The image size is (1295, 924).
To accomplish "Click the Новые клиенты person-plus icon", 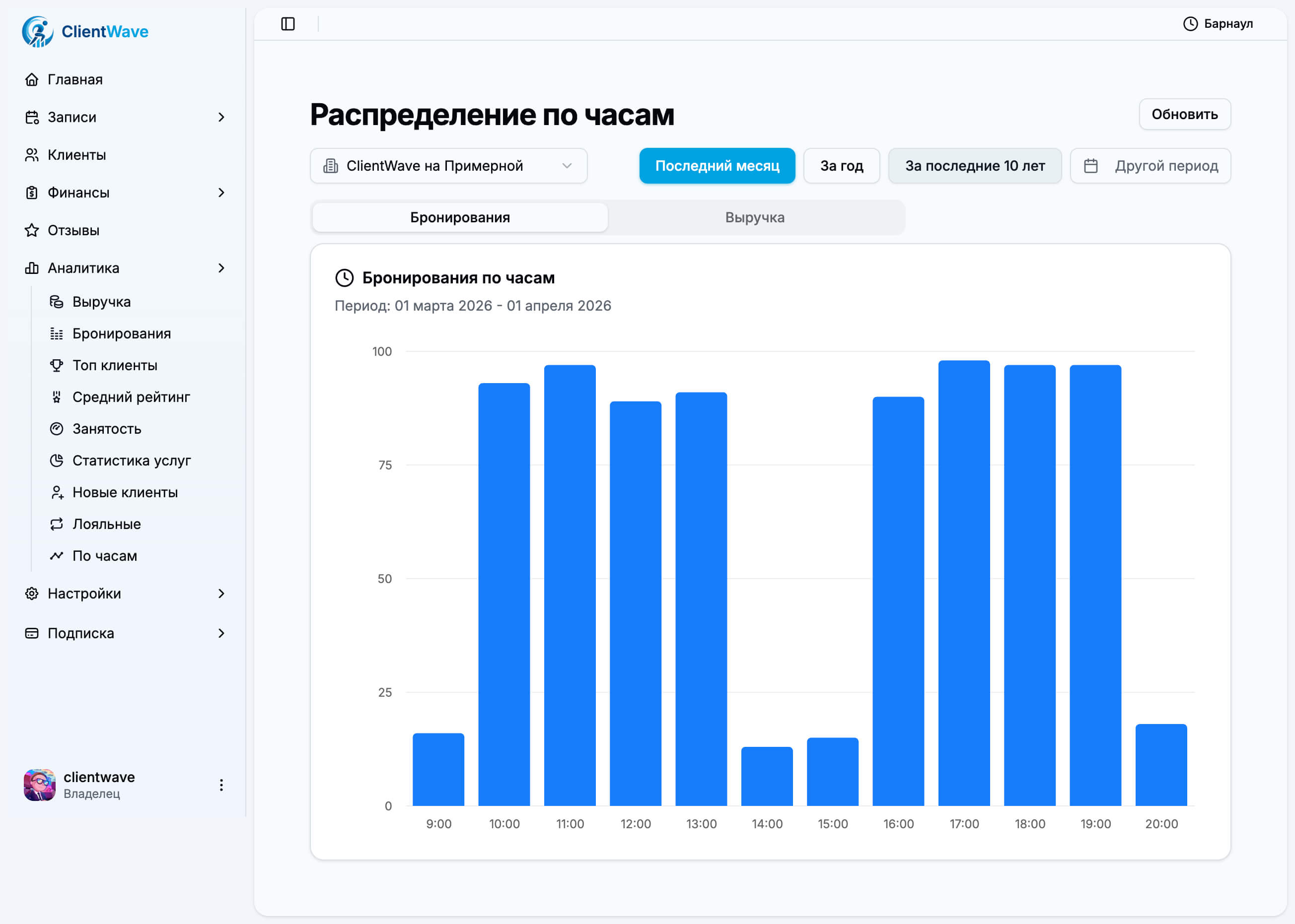I will point(57,493).
